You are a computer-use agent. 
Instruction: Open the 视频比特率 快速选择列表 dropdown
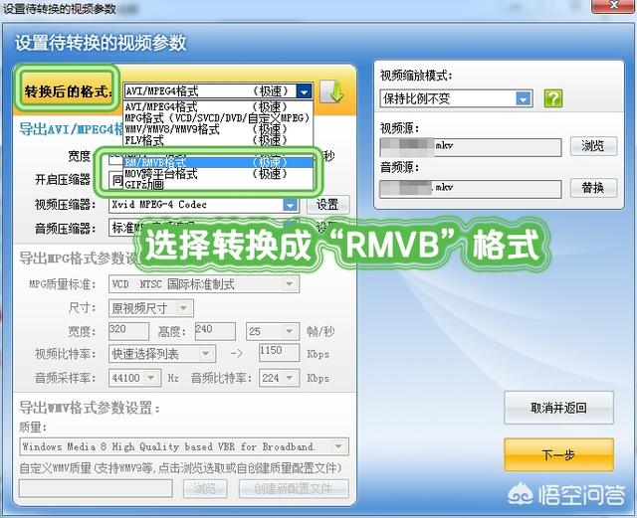(x=162, y=354)
